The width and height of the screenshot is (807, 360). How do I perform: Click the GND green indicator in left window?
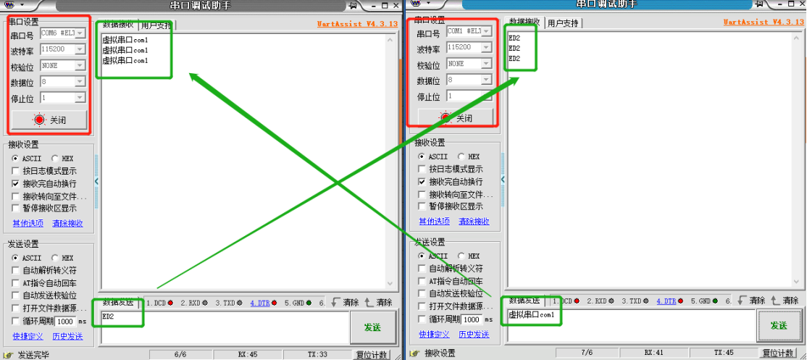coord(309,303)
